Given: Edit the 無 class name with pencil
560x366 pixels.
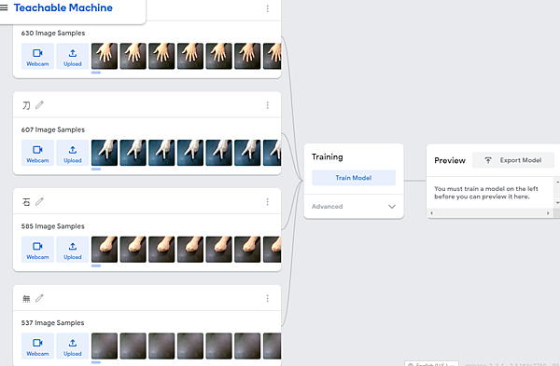Looking at the screenshot, I should [39, 298].
